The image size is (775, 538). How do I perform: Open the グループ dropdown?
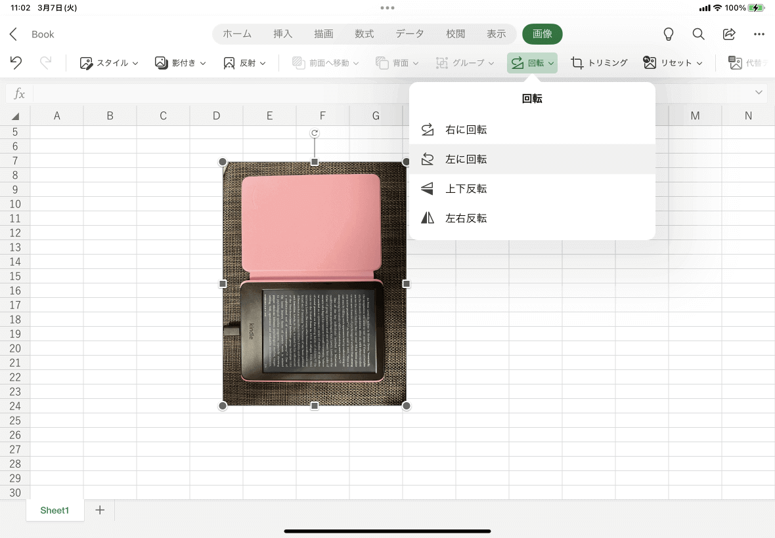coord(464,63)
